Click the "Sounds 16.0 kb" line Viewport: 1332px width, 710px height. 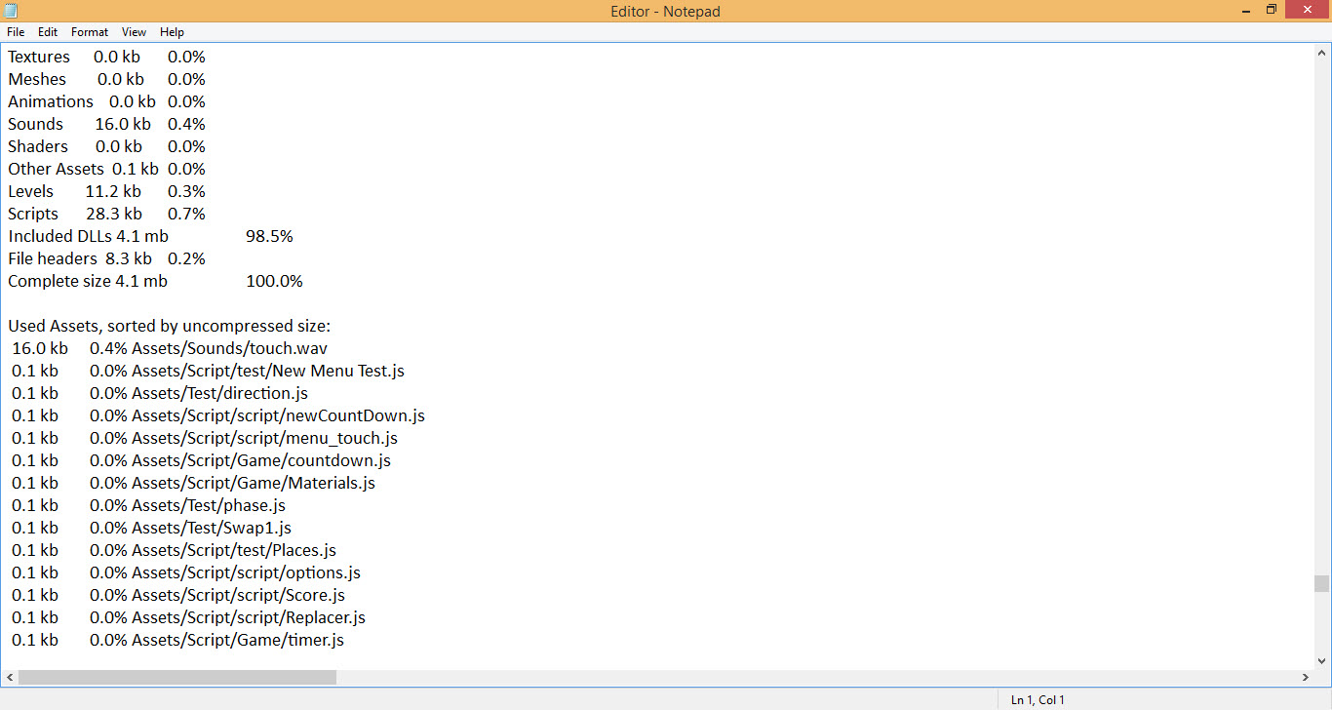107,124
